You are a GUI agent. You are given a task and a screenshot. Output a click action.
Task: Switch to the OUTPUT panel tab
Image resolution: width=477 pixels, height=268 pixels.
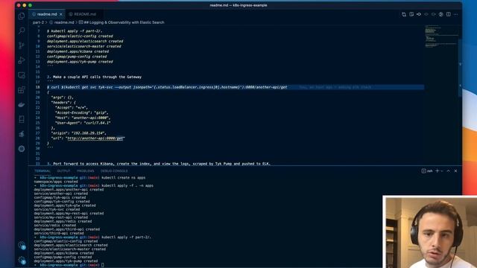coord(63,170)
